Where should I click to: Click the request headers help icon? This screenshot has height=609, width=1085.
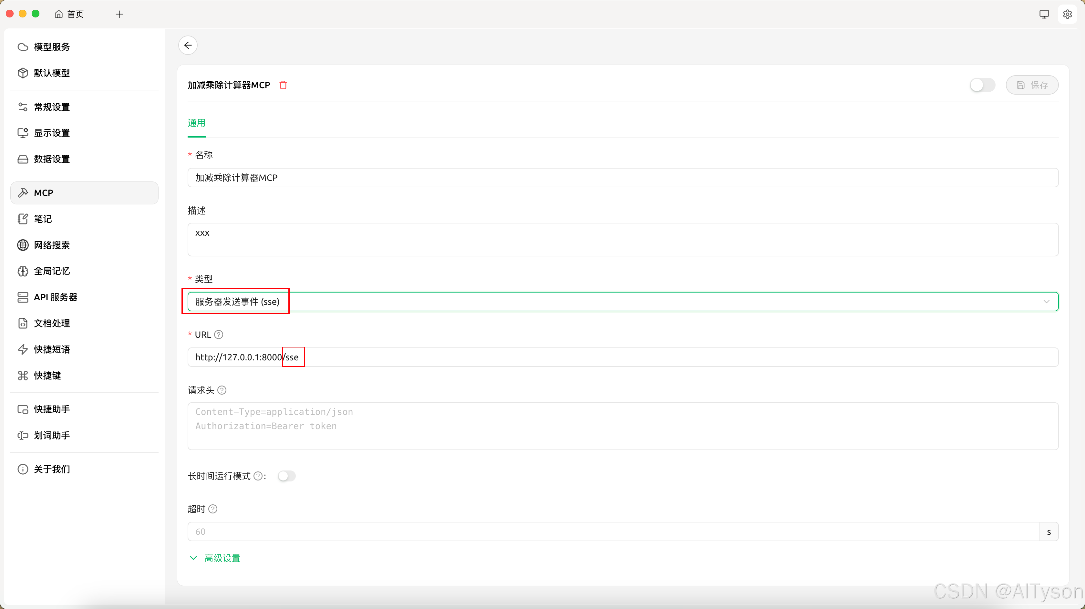[222, 390]
